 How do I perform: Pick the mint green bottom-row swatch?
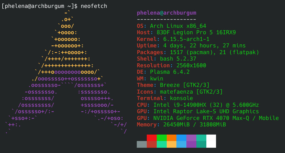(161, 144)
